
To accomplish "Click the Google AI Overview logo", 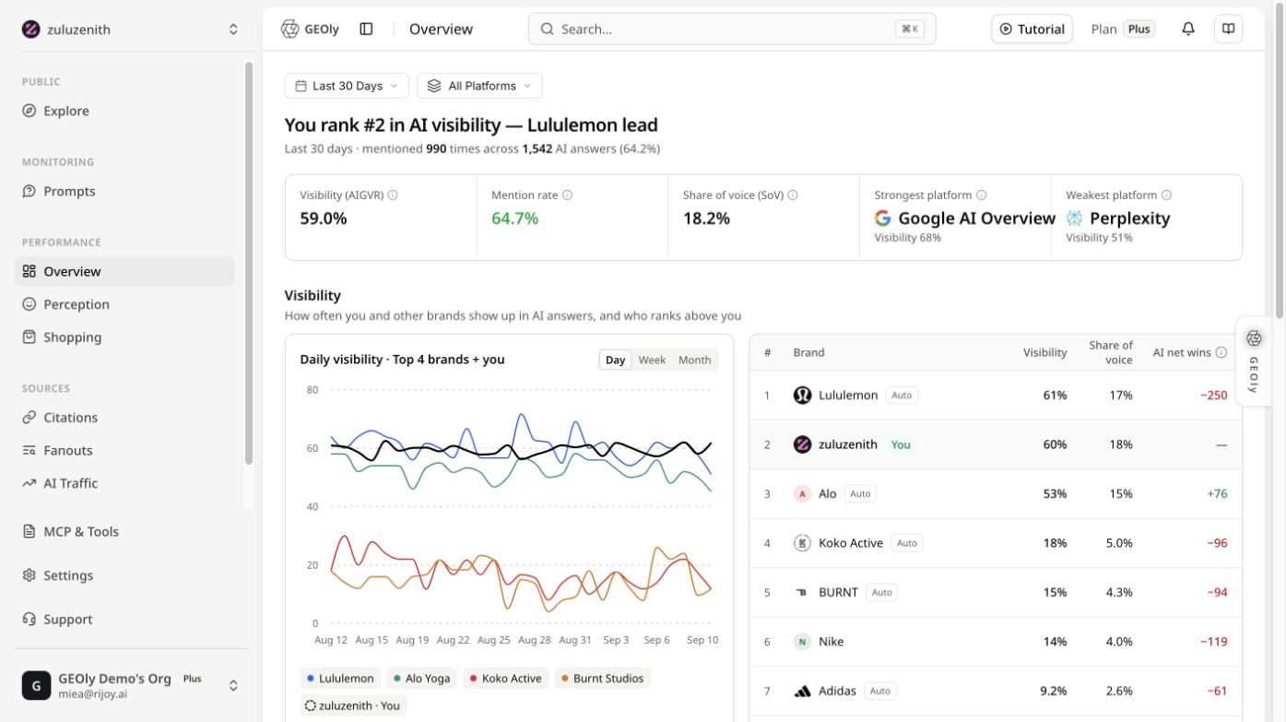I will [x=883, y=219].
